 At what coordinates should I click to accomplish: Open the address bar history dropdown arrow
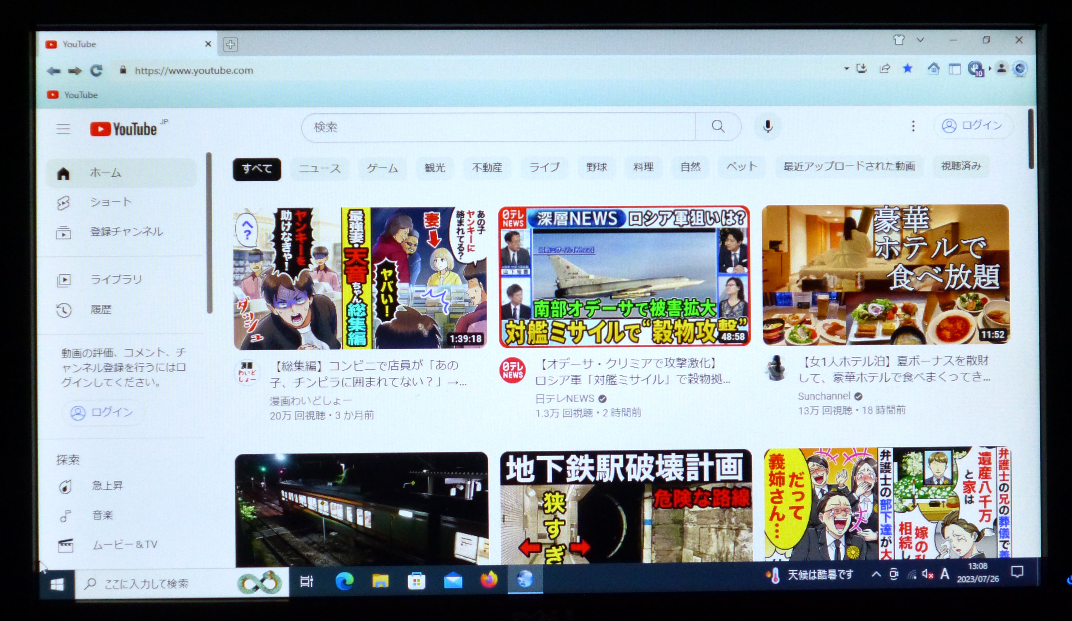pos(847,68)
